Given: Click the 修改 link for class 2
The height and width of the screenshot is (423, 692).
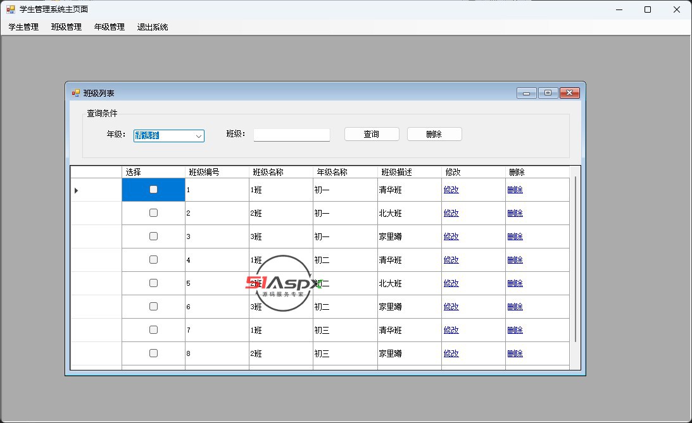Looking at the screenshot, I should point(451,213).
